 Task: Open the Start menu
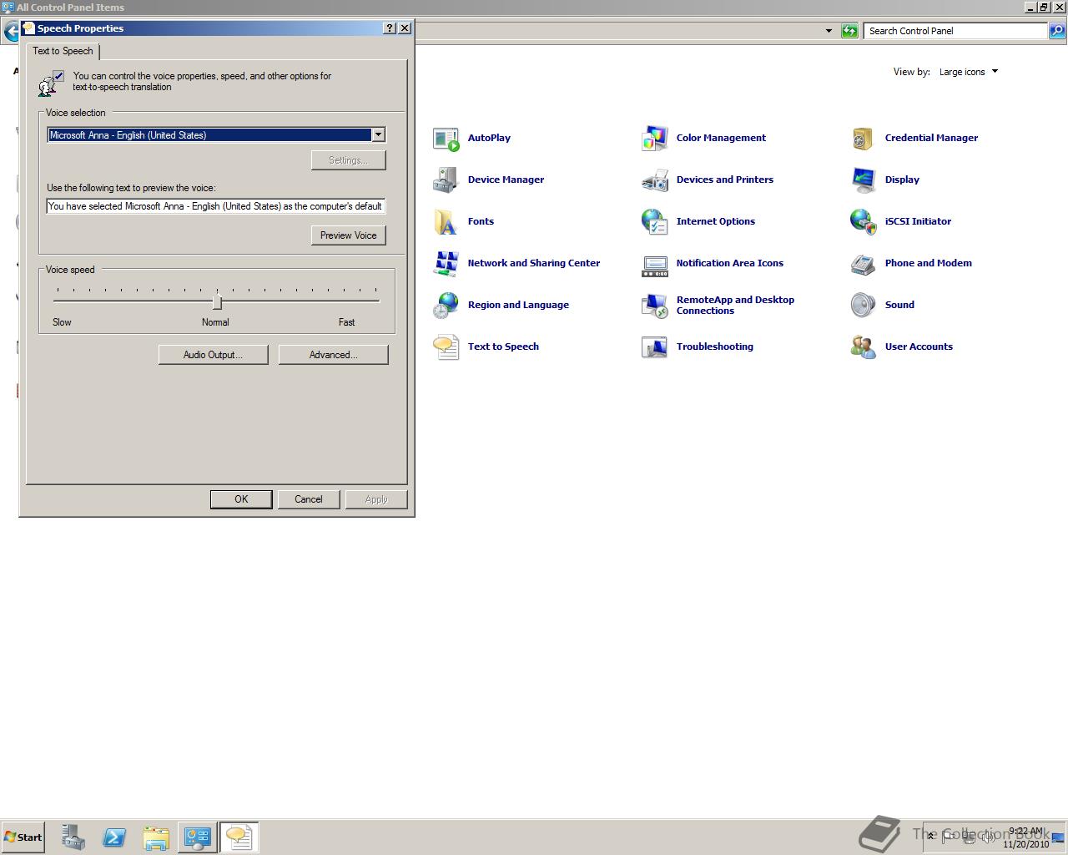coord(23,837)
